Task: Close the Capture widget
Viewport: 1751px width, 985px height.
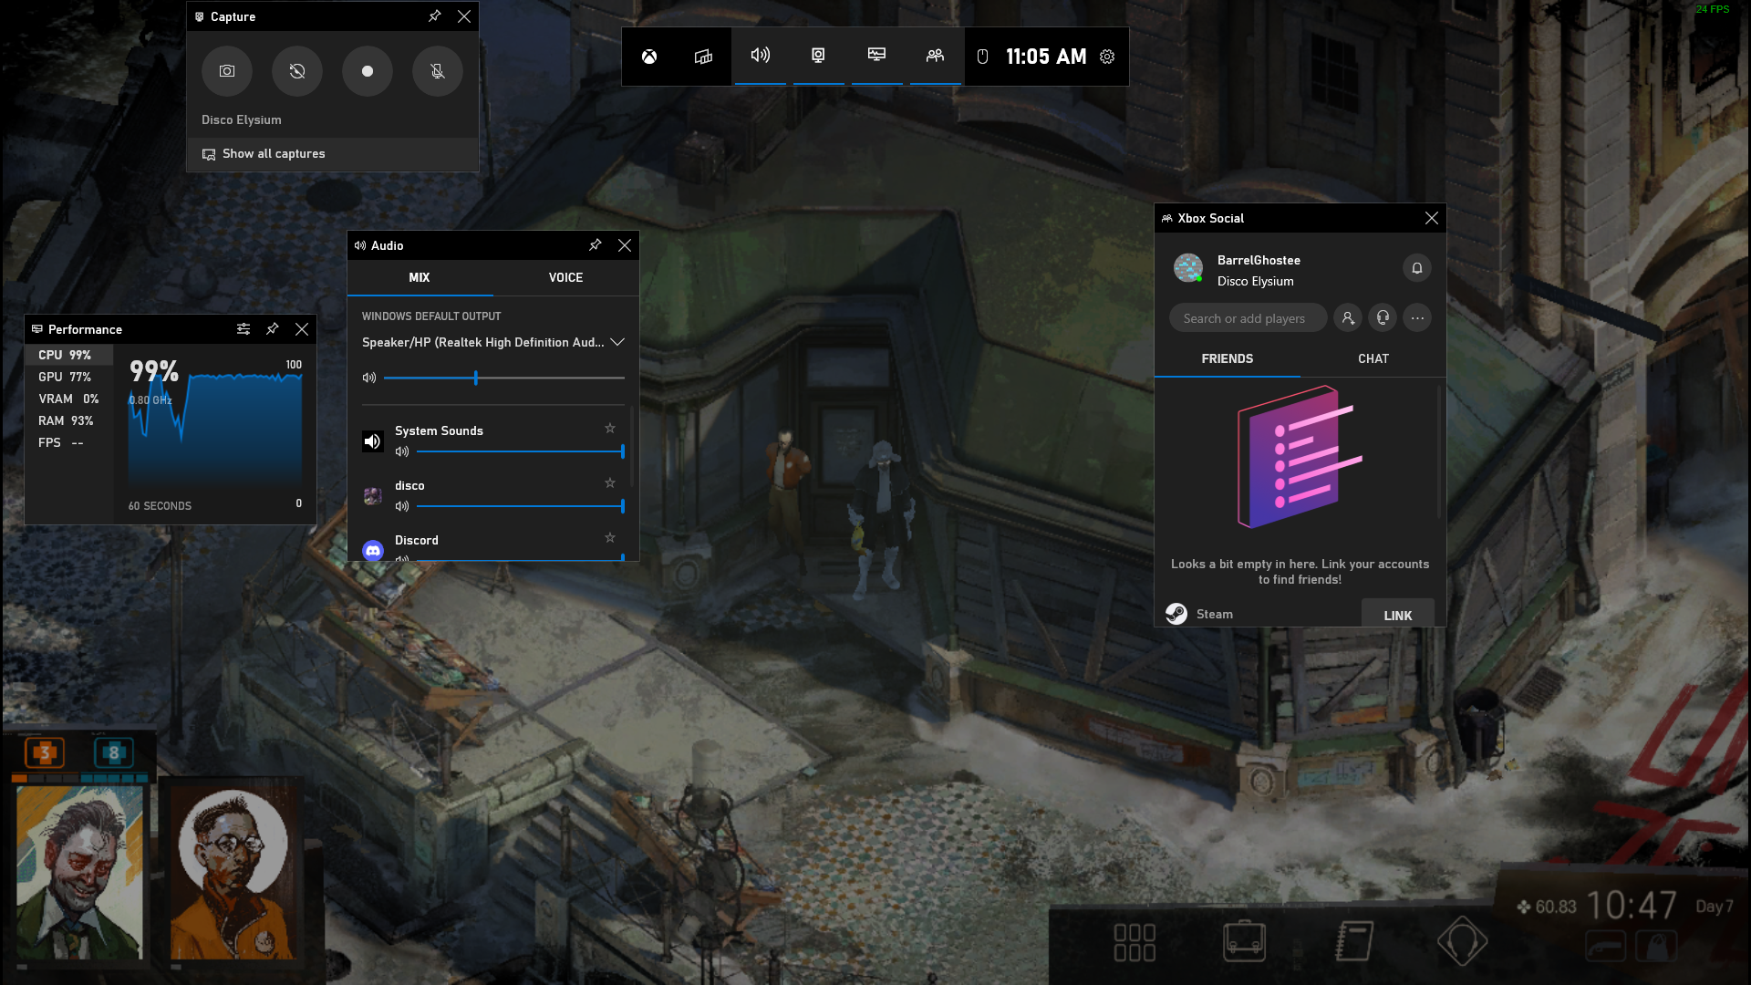Action: (464, 16)
